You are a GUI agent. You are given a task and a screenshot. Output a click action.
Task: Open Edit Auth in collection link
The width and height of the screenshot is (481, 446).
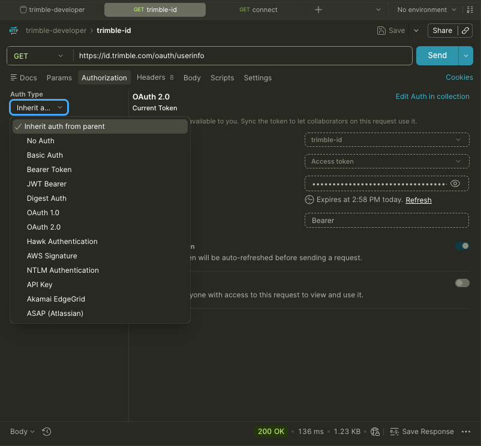(x=432, y=97)
